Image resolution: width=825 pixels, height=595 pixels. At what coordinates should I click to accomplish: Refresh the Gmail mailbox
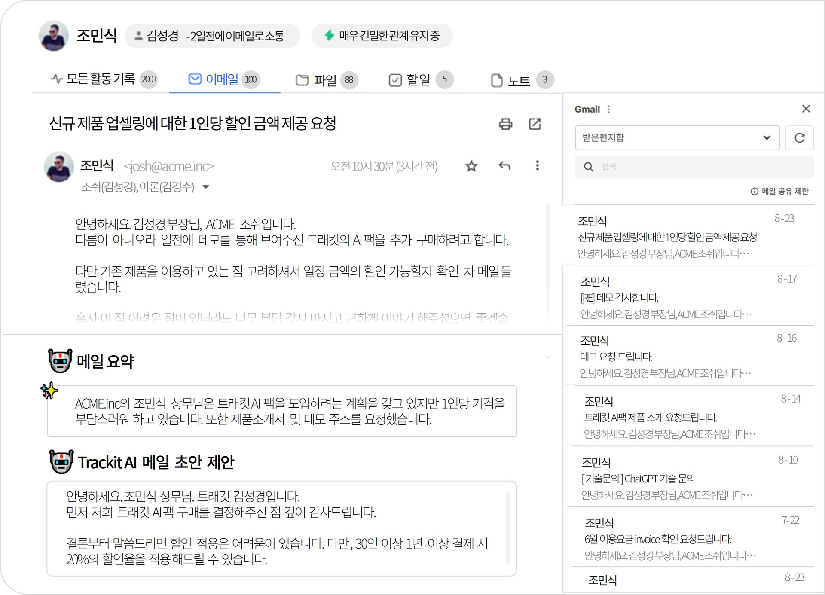(799, 138)
